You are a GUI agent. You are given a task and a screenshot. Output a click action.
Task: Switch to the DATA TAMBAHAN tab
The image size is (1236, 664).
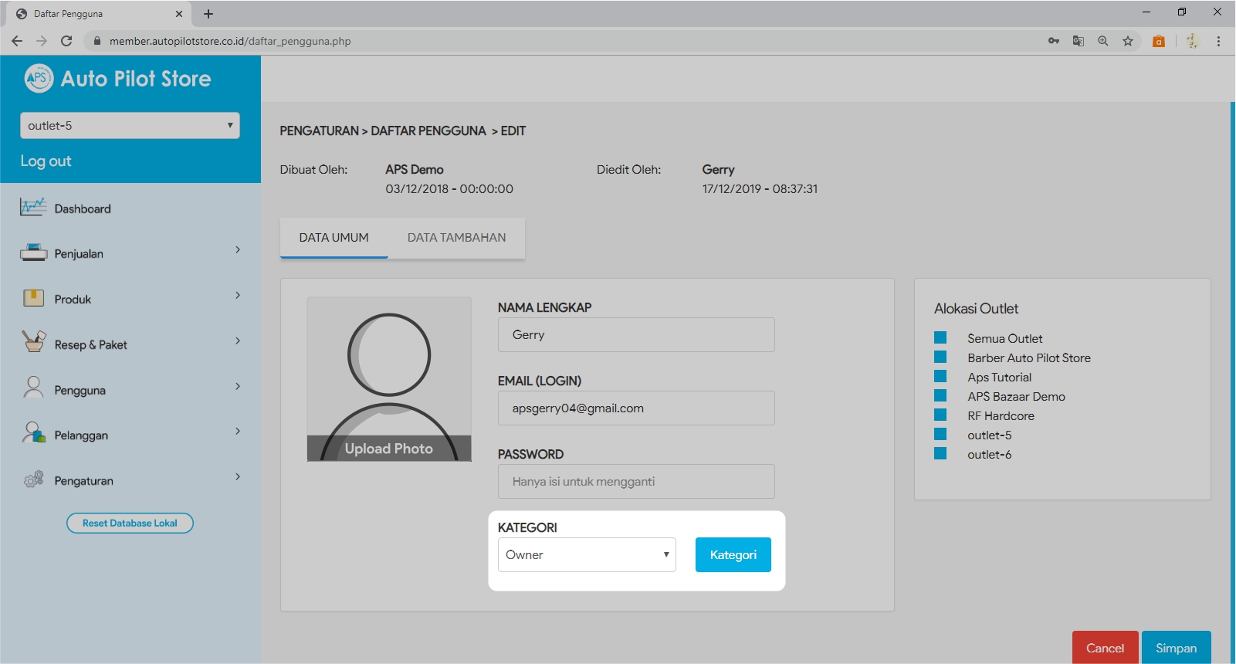coord(456,238)
